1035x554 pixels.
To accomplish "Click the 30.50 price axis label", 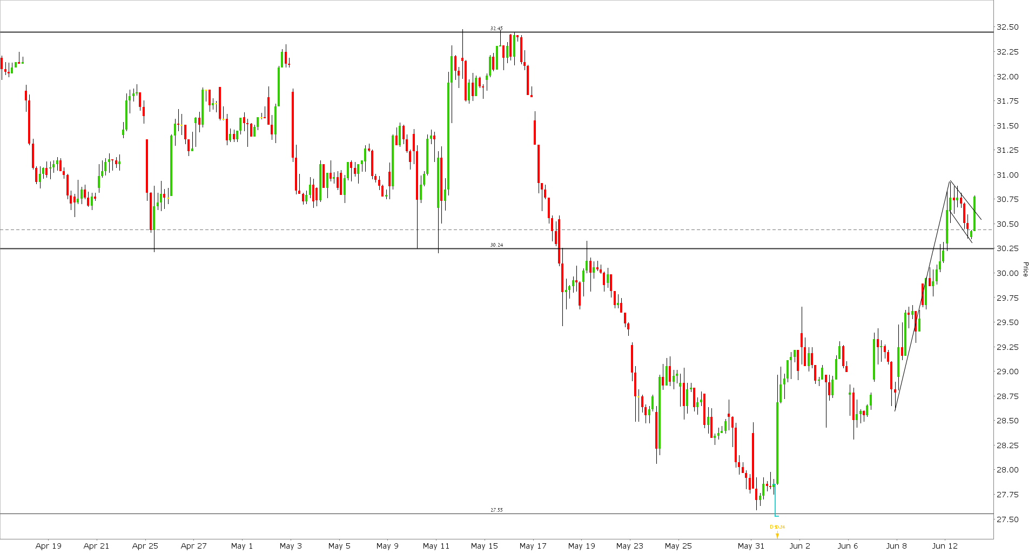I will pos(1007,224).
